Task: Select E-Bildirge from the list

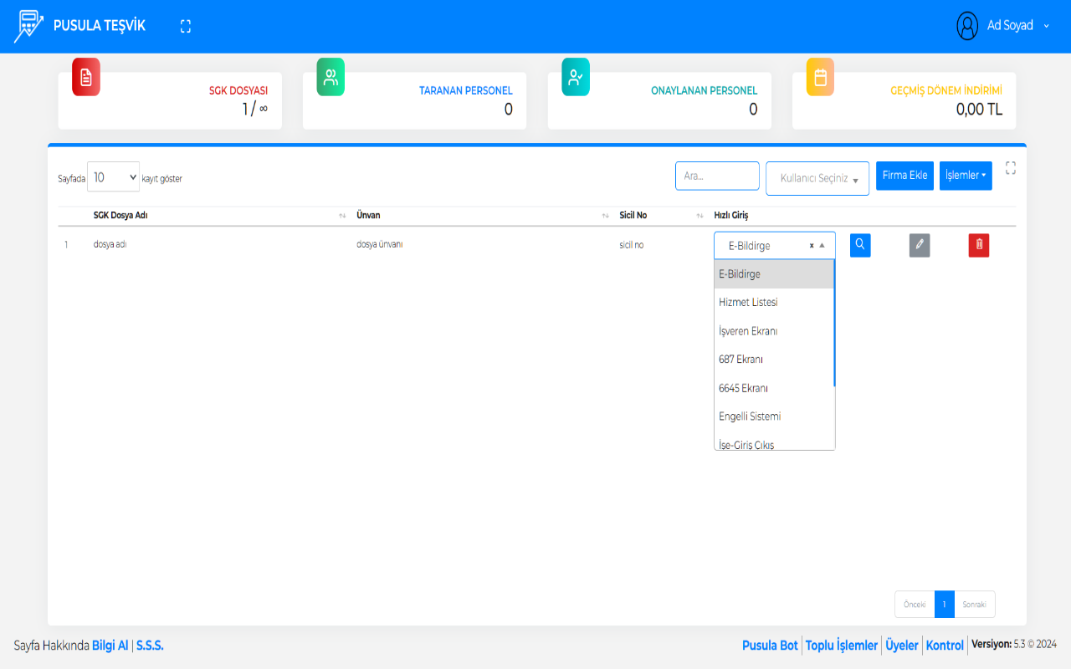Action: (x=774, y=274)
